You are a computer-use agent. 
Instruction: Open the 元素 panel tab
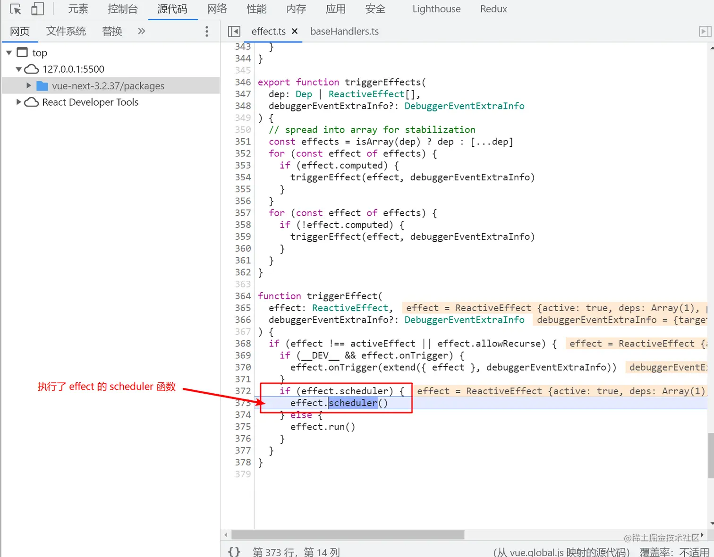pyautogui.click(x=78, y=9)
